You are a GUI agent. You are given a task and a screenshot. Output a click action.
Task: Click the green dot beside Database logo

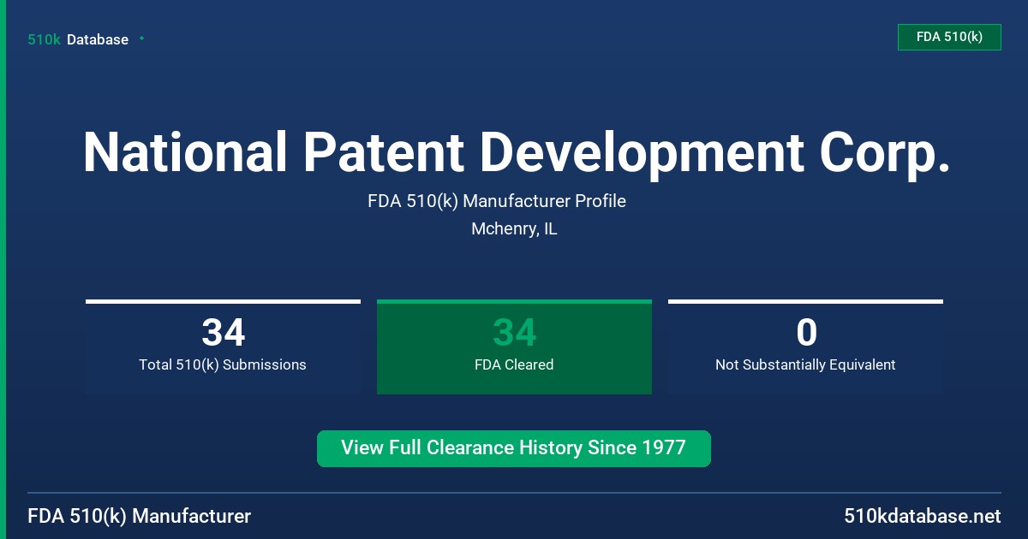coord(141,38)
